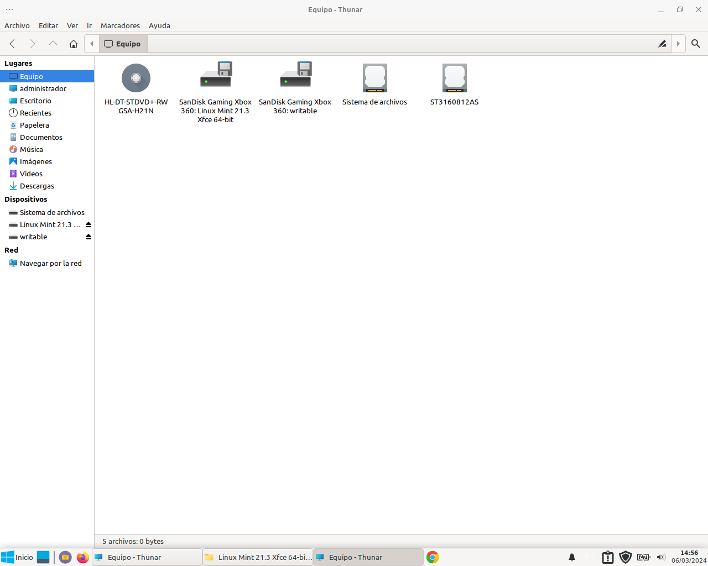Open Documentos in the sidebar
The width and height of the screenshot is (708, 566).
click(47, 137)
